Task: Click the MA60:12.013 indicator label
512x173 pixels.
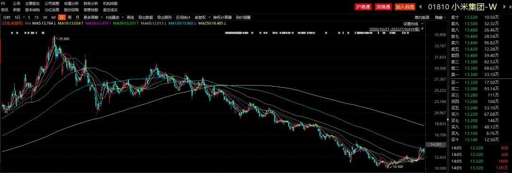Action: pyautogui.click(x=154, y=24)
